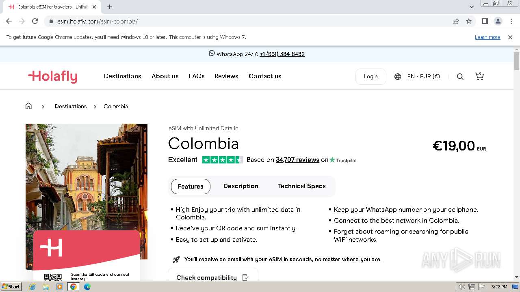Image resolution: width=520 pixels, height=292 pixels.
Task: Click the search magnifier icon
Action: [x=460, y=77]
